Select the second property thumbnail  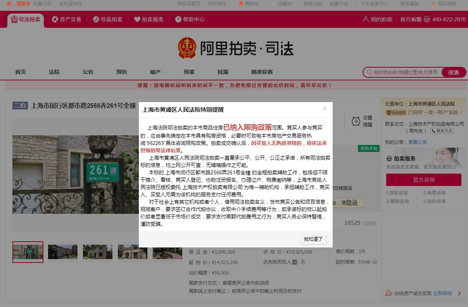click(x=63, y=252)
